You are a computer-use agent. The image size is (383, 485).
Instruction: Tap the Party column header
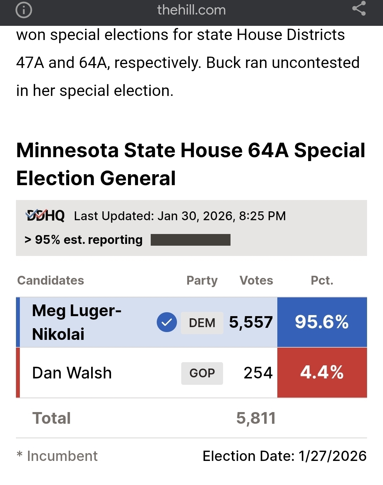(202, 280)
